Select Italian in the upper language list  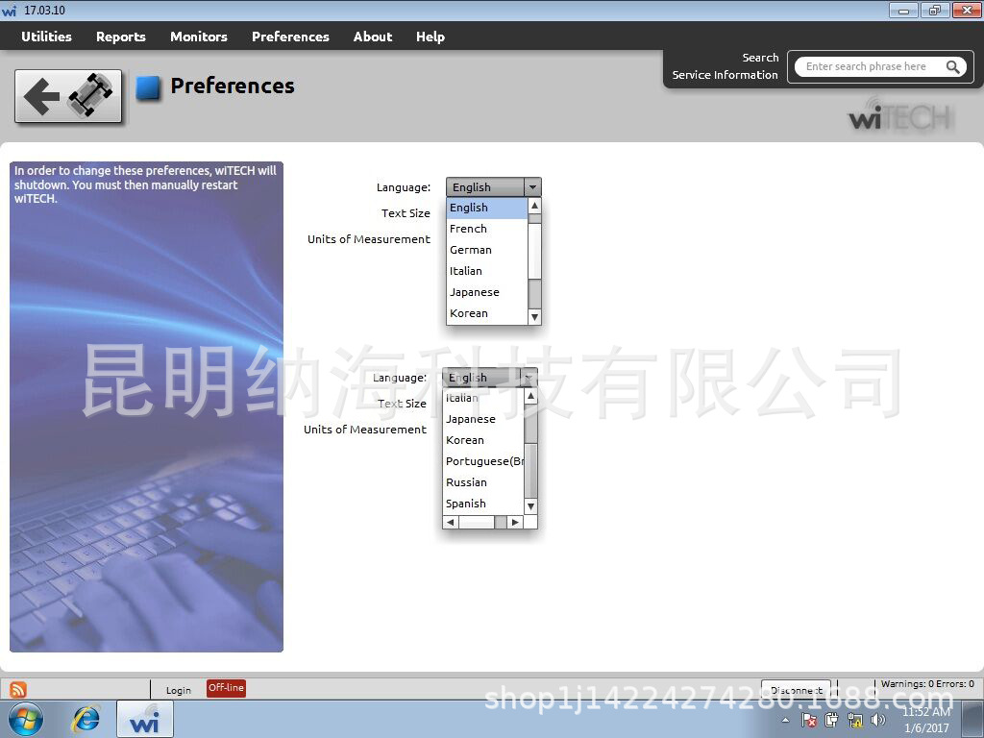[487, 271]
